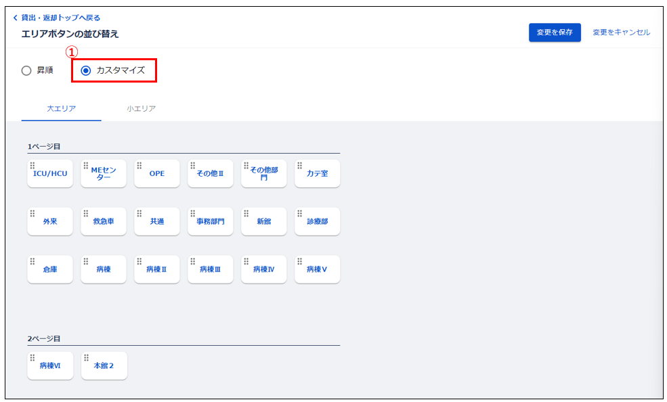Save changes with 変更を保存 button
Viewport: 667px width, 402px height.
click(x=555, y=32)
